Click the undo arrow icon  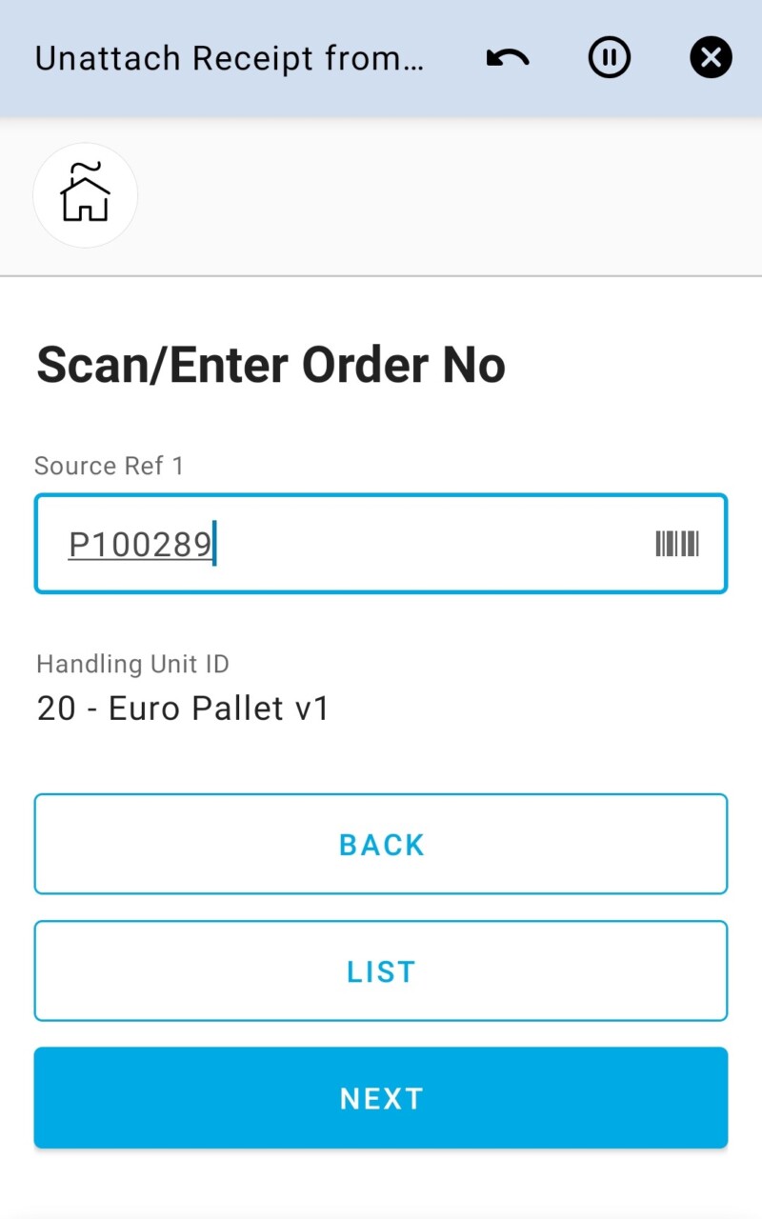[508, 59]
